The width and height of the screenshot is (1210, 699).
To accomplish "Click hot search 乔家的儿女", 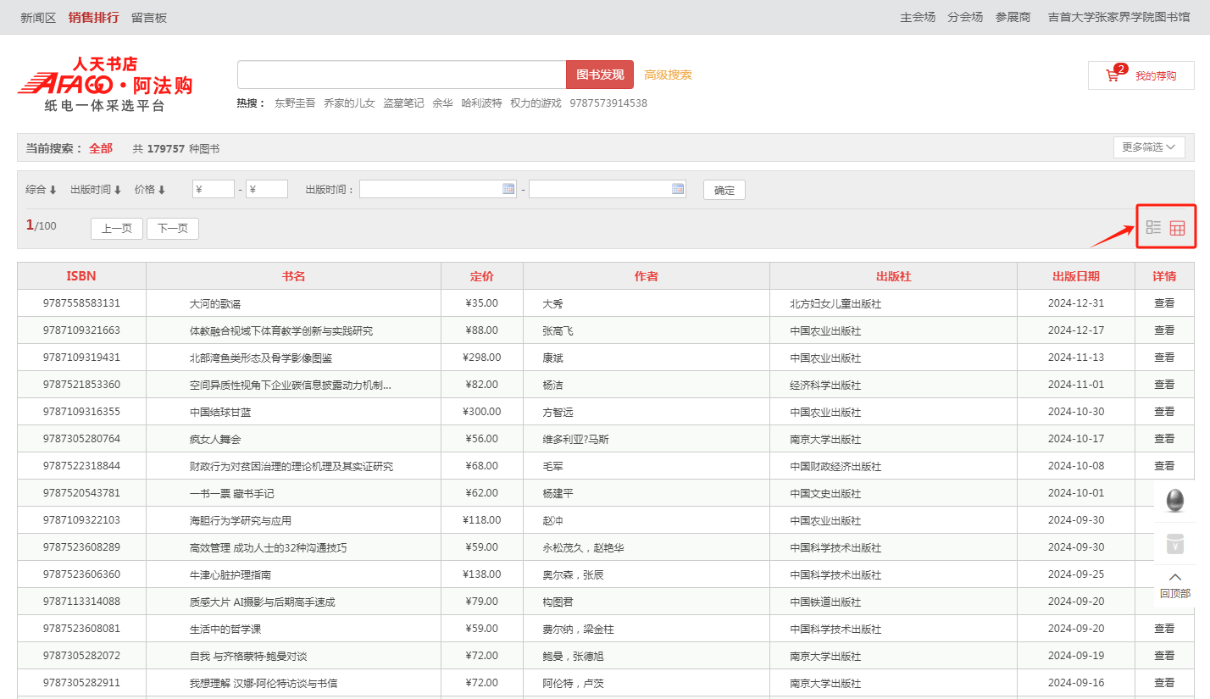I will [349, 103].
